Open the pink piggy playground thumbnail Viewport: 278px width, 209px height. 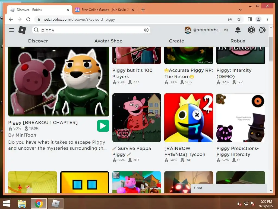click(x=137, y=182)
